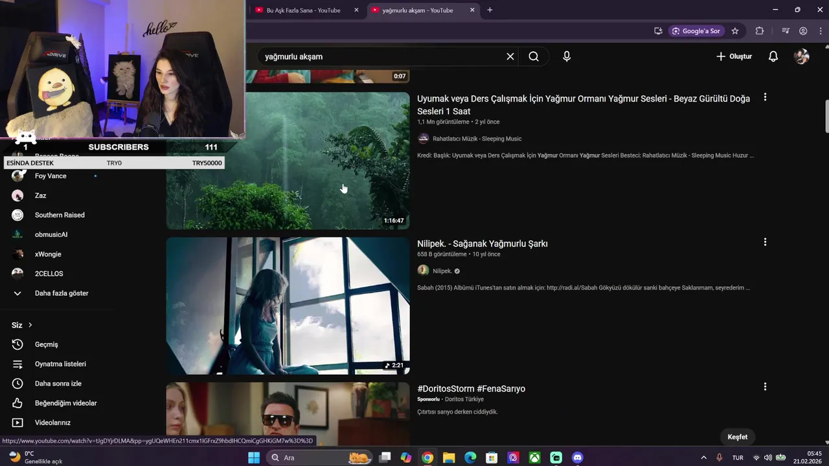The width and height of the screenshot is (829, 466).
Task: Start voice search with the microphone icon
Action: 567,56
